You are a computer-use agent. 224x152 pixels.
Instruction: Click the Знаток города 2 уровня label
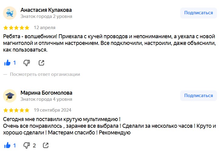46,16
